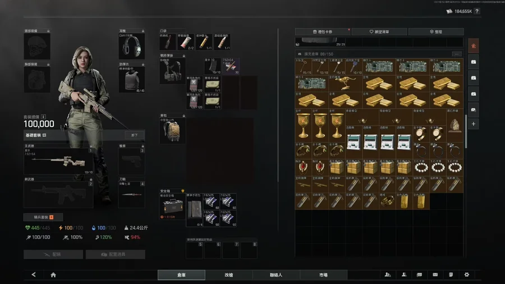The width and height of the screenshot is (505, 284).
Task: Click the 配裝 button
Action: (53, 254)
